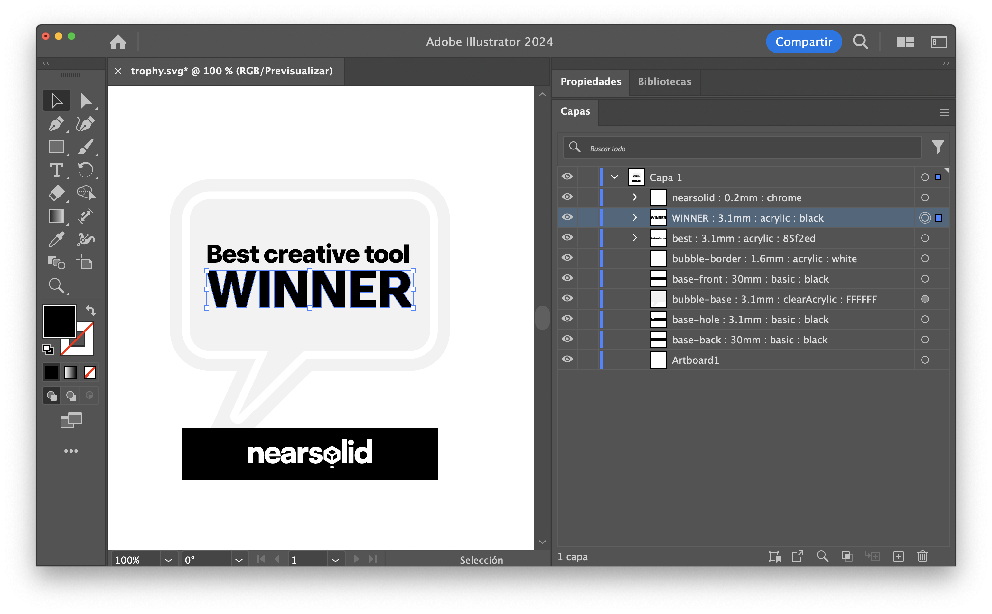Hide the nearsolid chrome layer
This screenshot has width=992, height=614.
567,197
